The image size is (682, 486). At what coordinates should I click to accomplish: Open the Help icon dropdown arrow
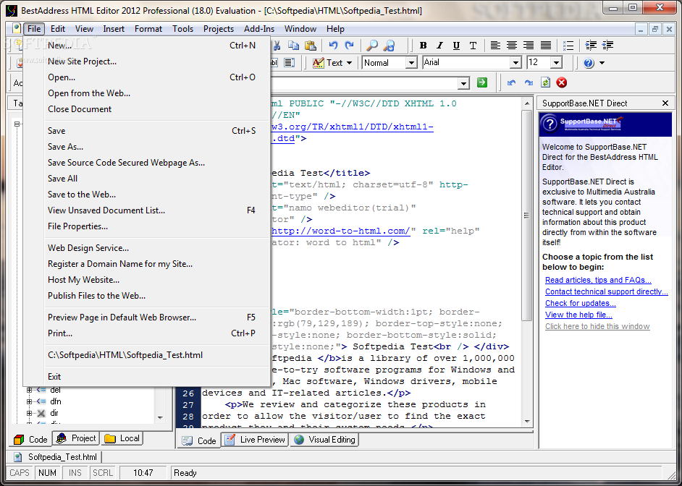[x=602, y=63]
